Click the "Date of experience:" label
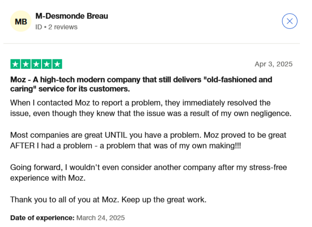The height and width of the screenshot is (227, 312). (43, 218)
